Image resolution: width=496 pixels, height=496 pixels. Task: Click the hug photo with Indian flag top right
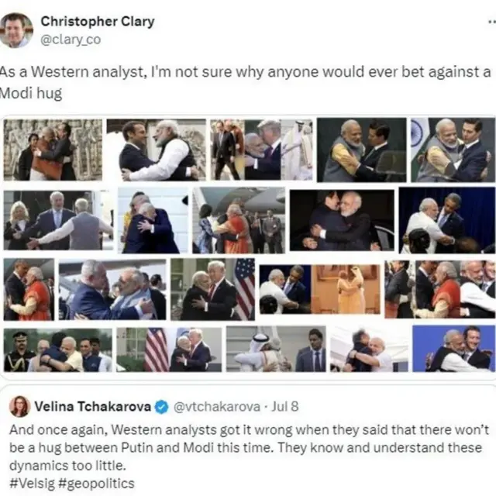click(453, 150)
